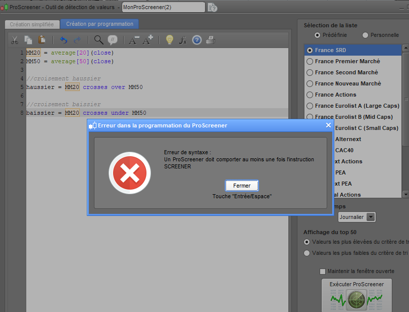Click the market list scrollbar thumb
Image resolution: width=409 pixels, height=312 pixels.
coord(405,99)
